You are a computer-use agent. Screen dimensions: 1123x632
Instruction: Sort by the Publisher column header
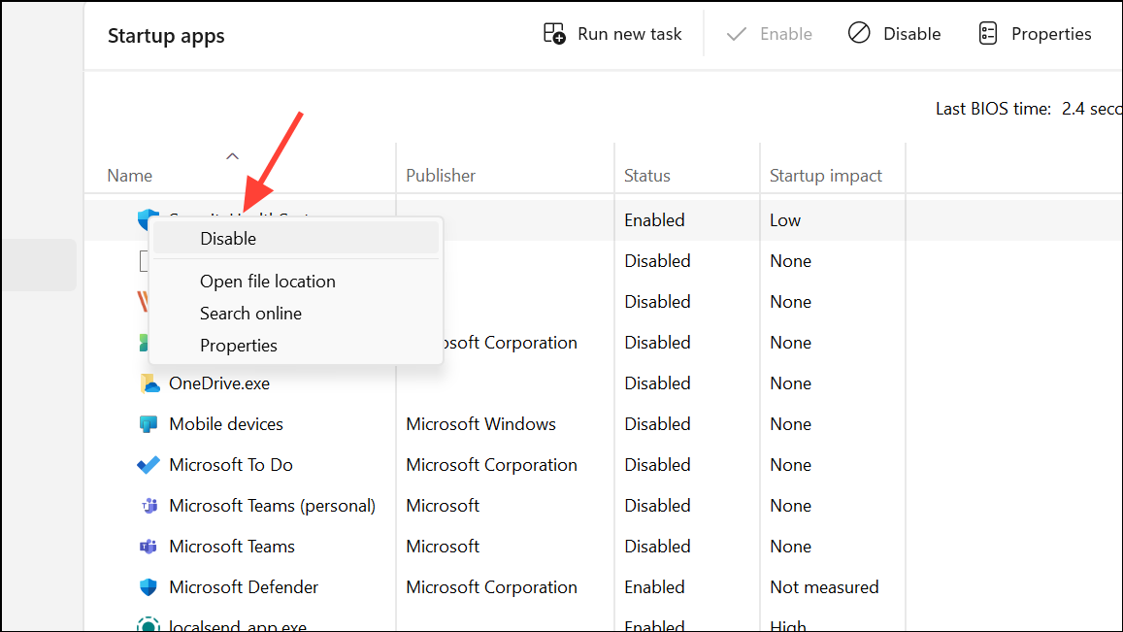click(441, 176)
